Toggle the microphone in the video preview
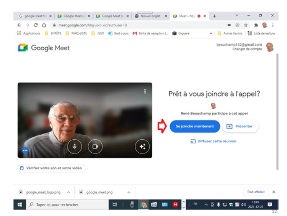 tap(75, 147)
